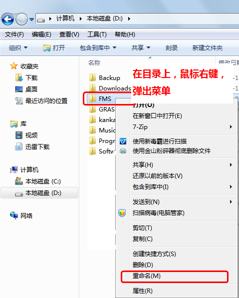Screen dimensions: 239x298
Task: Open the recent pages dropdown arrow beside Forward
Action: [31, 19]
